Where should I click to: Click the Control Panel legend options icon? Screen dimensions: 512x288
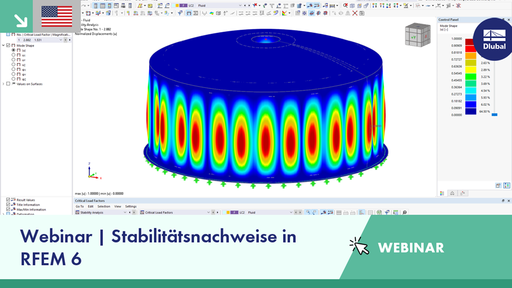[x=506, y=185]
